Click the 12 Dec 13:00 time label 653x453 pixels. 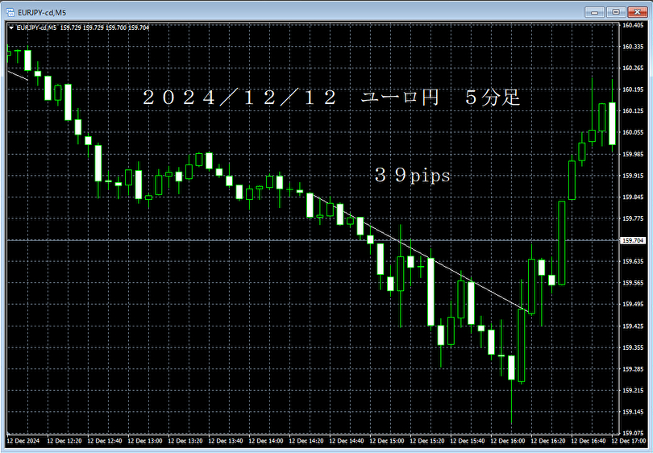point(145,441)
